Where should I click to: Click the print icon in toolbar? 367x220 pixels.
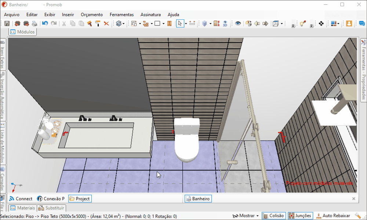coord(34,23)
